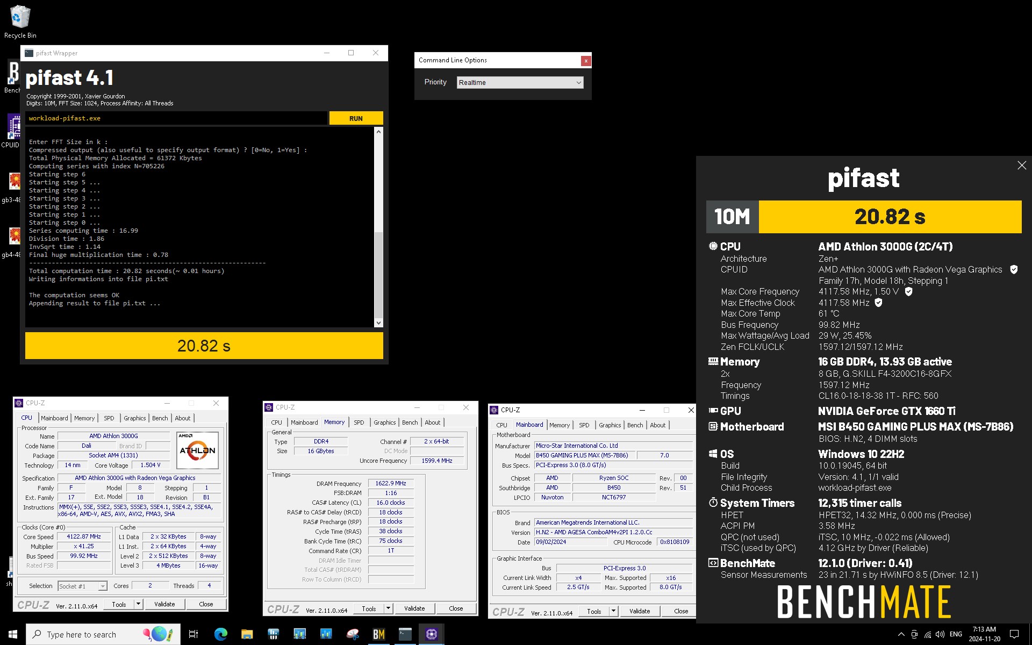The image size is (1032, 645).
Task: Click pifast output scrollbar down arrow
Action: [x=378, y=323]
